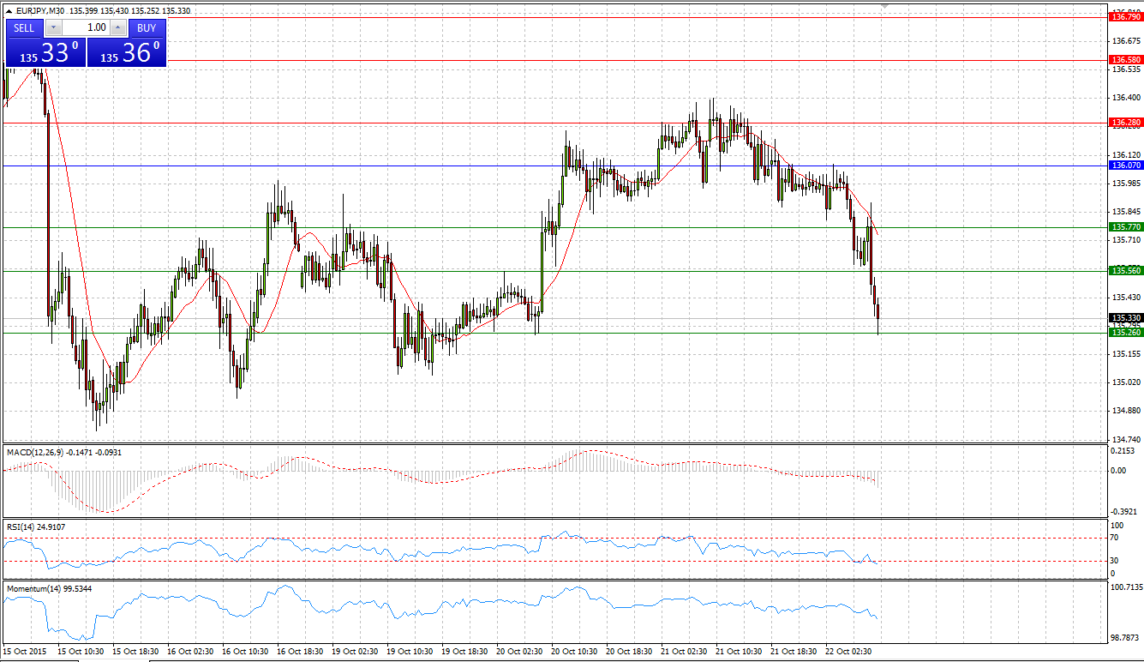Click the RSI(14) 24.9107 indicator label
Image resolution: width=1144 pixels, height=662 pixels.
[36, 527]
